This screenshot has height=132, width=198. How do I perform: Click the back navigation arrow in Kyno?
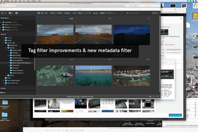3,13
